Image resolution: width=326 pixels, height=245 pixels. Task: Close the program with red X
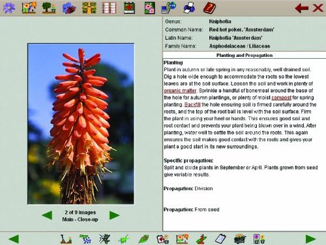(318, 8)
